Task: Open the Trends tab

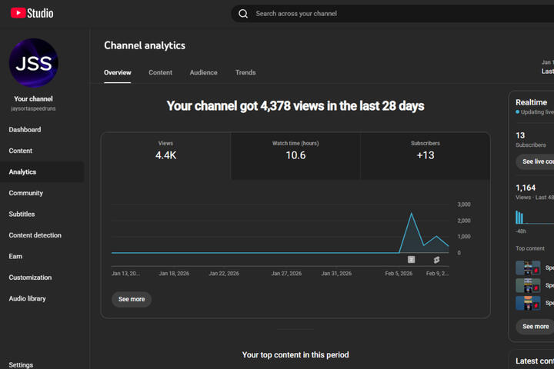Action: click(245, 73)
